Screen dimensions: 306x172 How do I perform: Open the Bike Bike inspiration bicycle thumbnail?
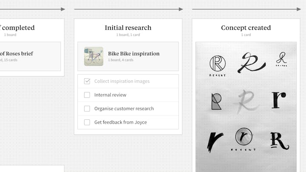click(x=93, y=56)
